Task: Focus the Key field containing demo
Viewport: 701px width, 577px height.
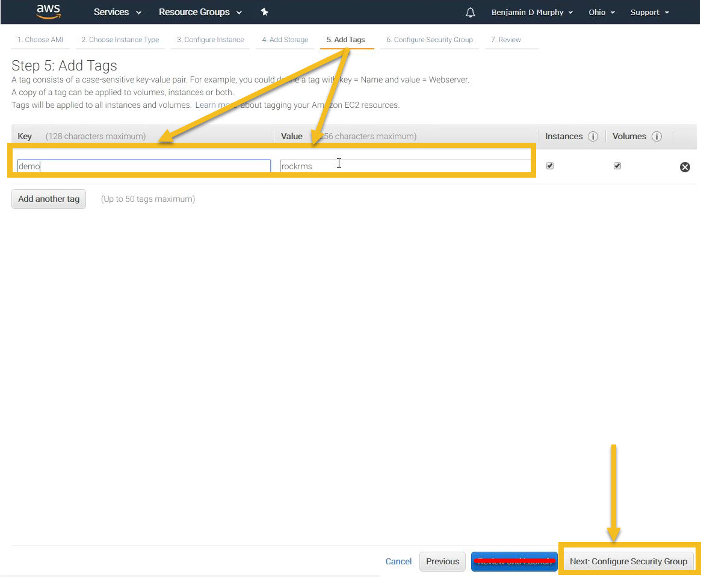Action: (144, 166)
